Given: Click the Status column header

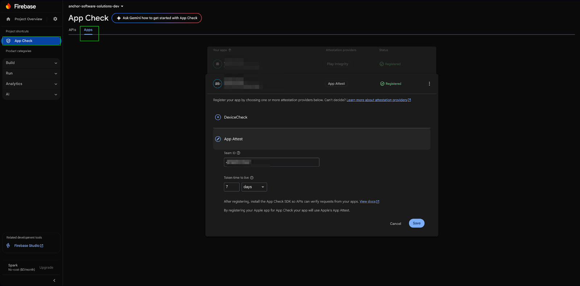Looking at the screenshot, I should [x=384, y=50].
